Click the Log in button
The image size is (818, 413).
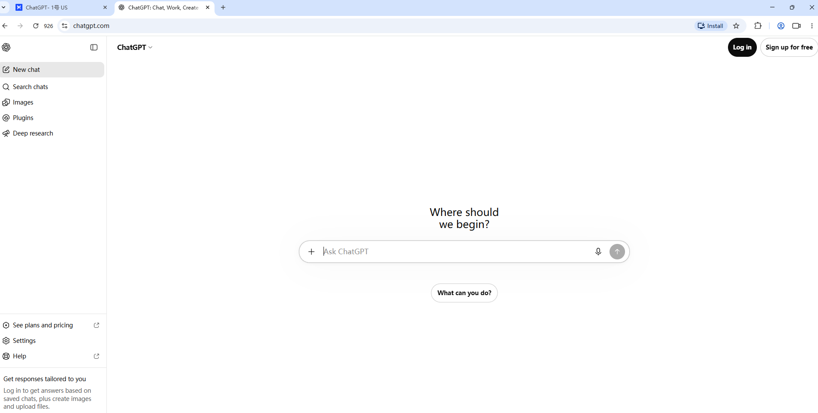coord(742,47)
